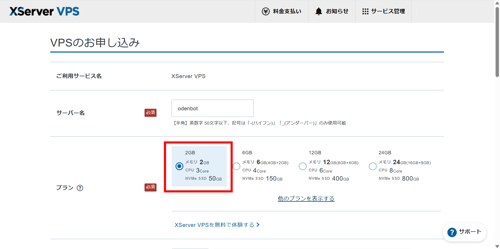Click the XServer VPS logo
The width and height of the screenshot is (500, 249).
coord(44,11)
